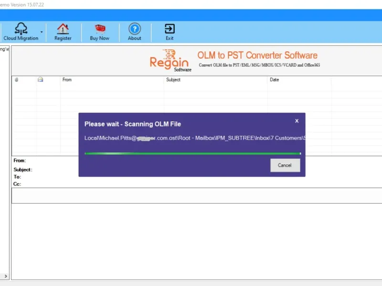Click the Convert OLM file to PST tagline
The height and width of the screenshot is (286, 382).
(259, 65)
